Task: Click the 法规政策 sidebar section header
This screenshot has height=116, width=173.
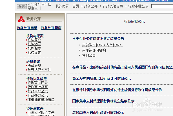Action: [33, 62]
